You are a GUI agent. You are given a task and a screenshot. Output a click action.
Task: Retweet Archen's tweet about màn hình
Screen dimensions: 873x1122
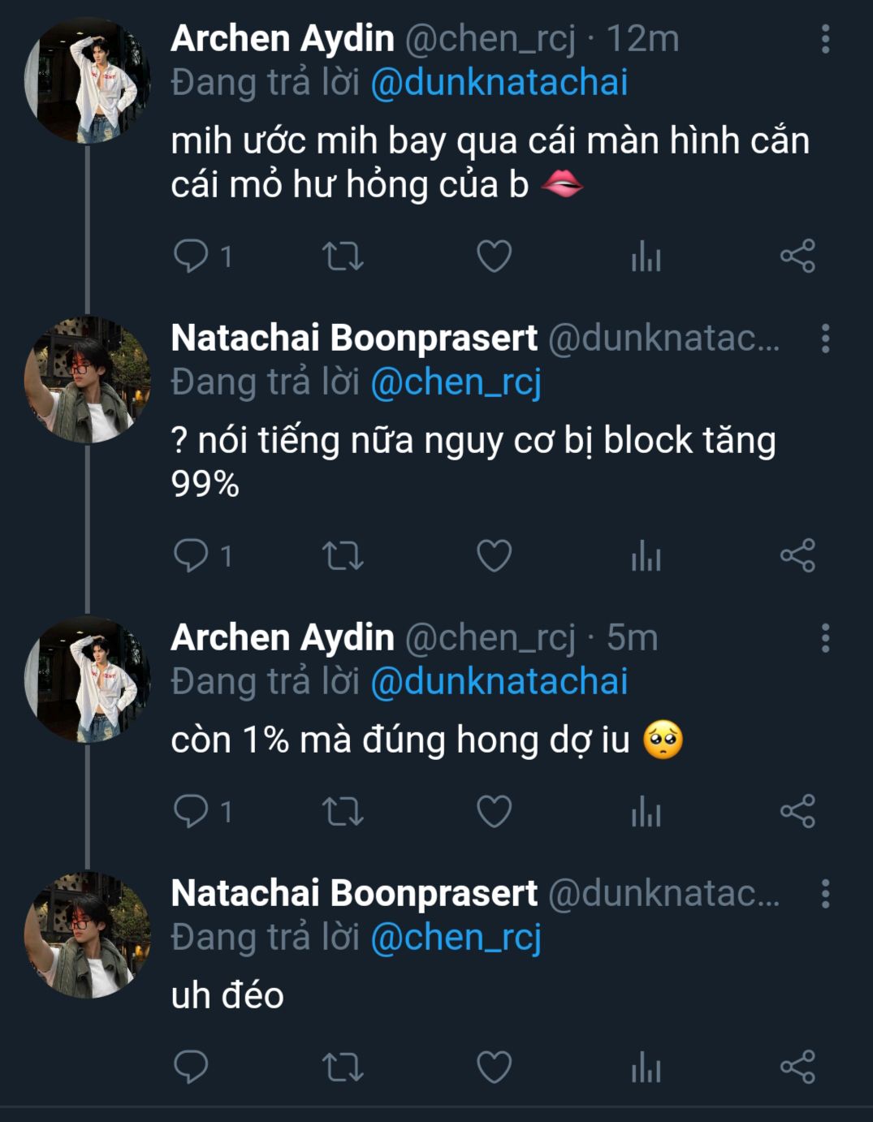343,257
